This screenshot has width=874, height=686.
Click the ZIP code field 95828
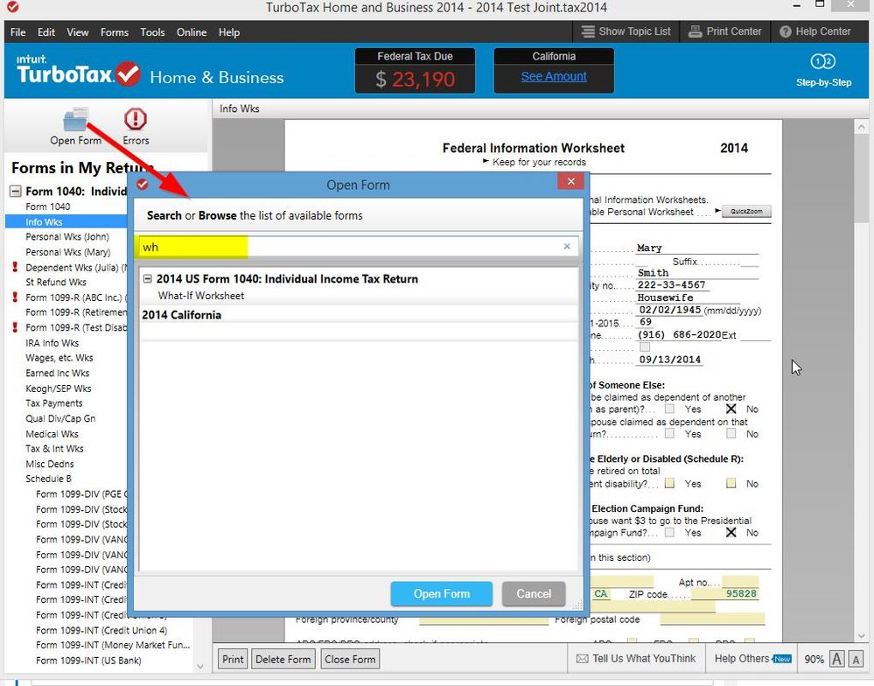click(x=724, y=594)
